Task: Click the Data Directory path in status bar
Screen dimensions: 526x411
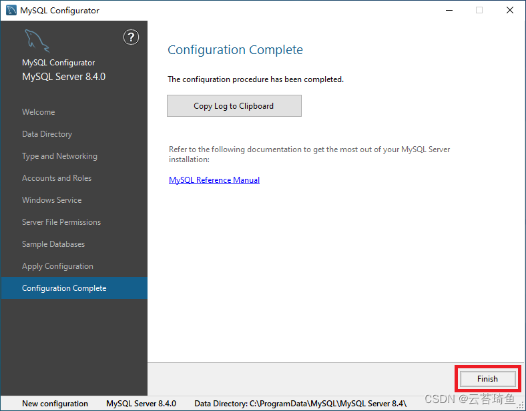Action: (300, 404)
